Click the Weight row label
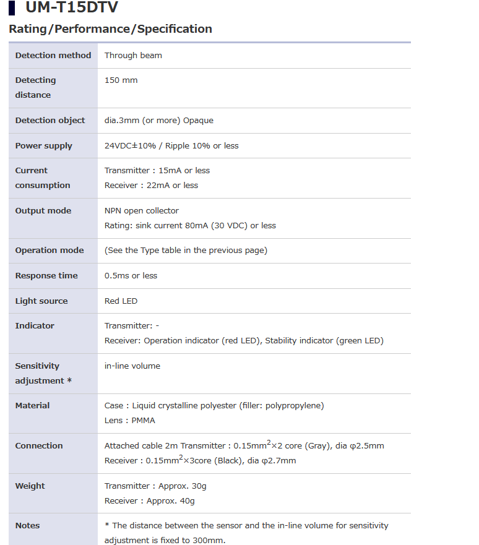Viewport: 479px width, 545px height. pyautogui.click(x=30, y=486)
